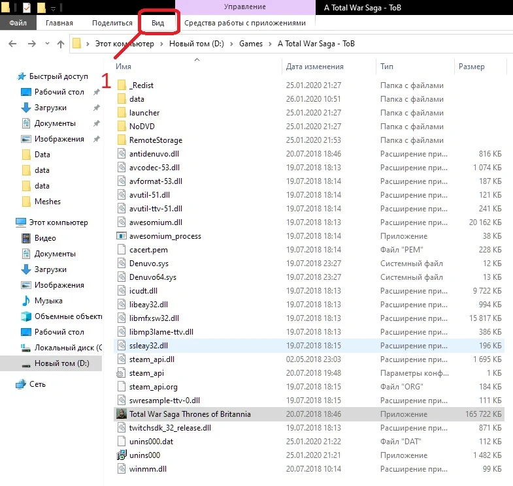Viewport: 513px width, 486px height.
Task: Click the avcodec-53.dll file name
Action: (154, 167)
